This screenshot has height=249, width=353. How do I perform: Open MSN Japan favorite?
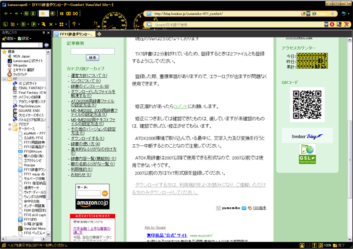[x=19, y=57]
